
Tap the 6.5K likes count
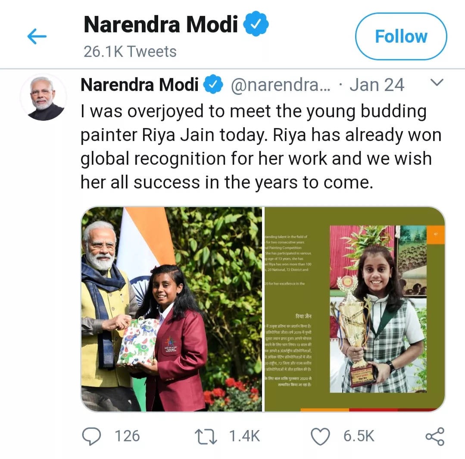pyautogui.click(x=359, y=436)
